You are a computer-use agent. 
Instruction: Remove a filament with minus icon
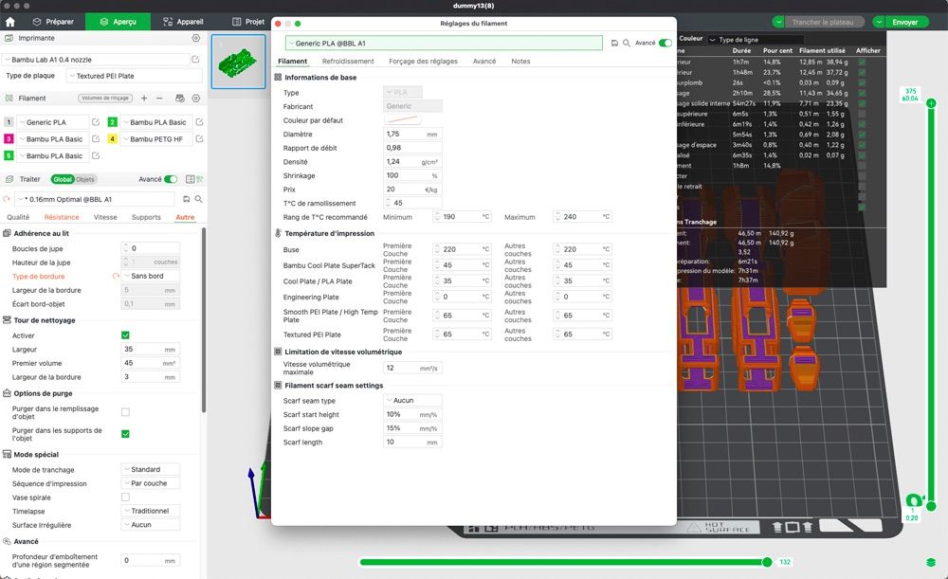159,98
